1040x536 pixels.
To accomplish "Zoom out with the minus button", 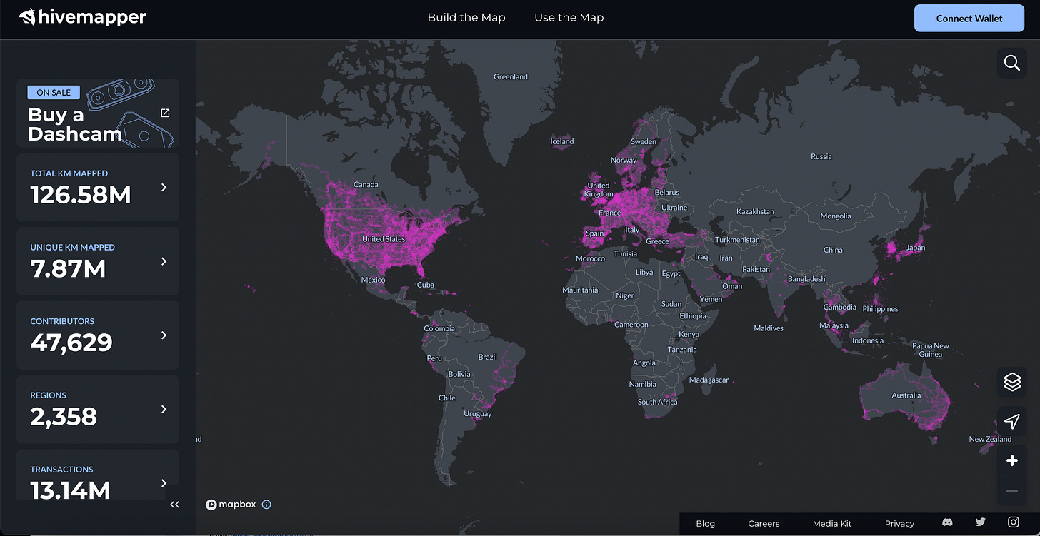I will pyautogui.click(x=1012, y=491).
